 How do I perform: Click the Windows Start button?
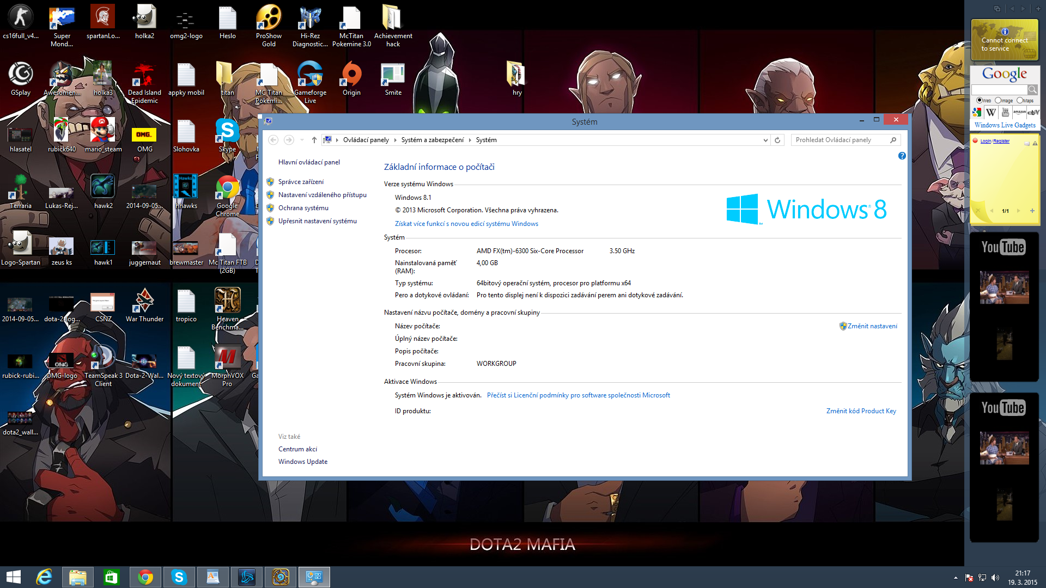[x=14, y=577]
